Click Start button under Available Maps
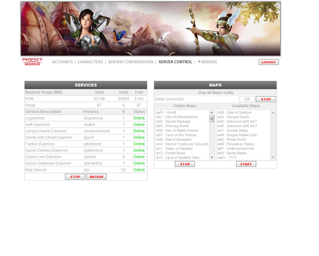 246,164
